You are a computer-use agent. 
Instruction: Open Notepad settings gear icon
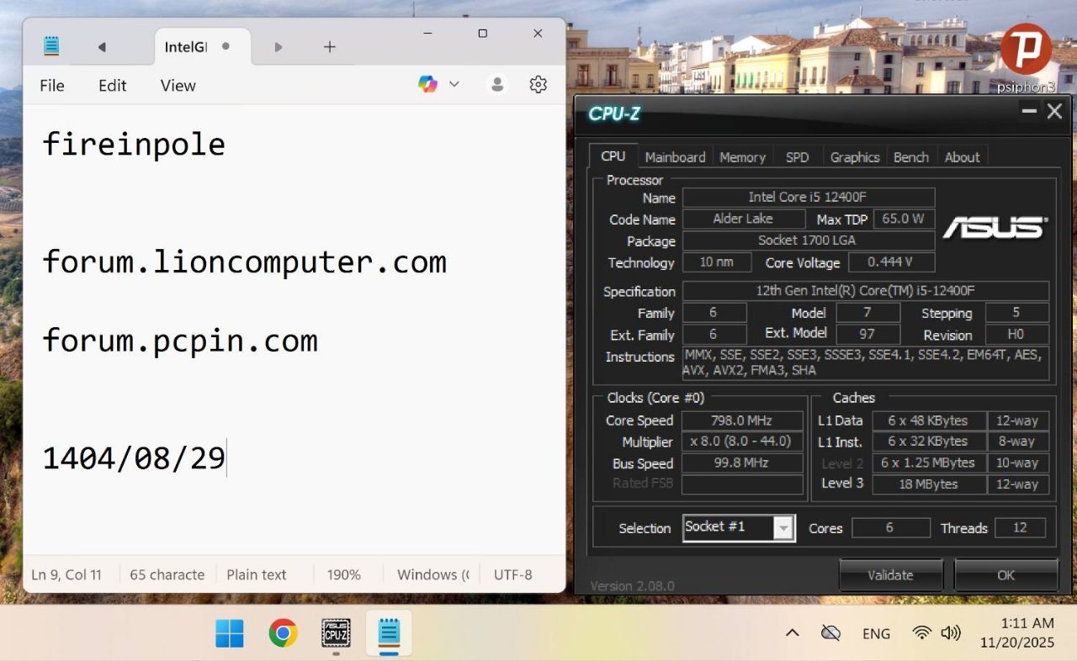coord(538,84)
